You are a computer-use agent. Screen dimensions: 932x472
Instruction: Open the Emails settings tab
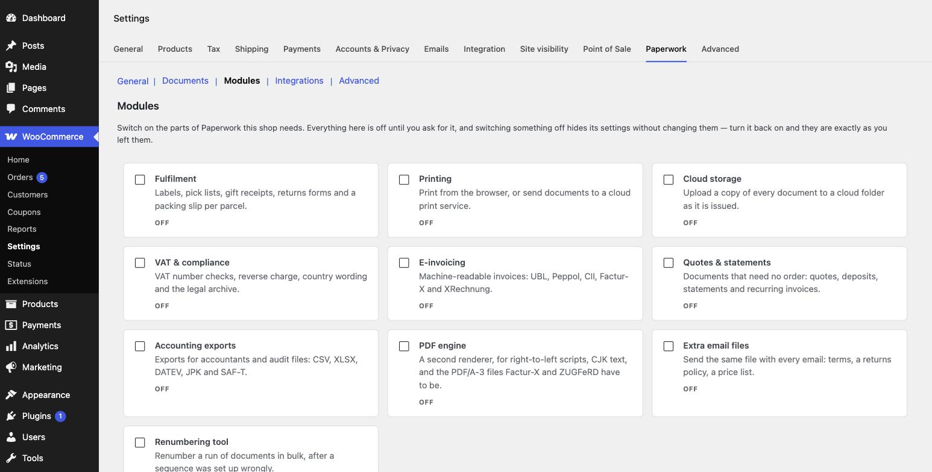(x=436, y=49)
